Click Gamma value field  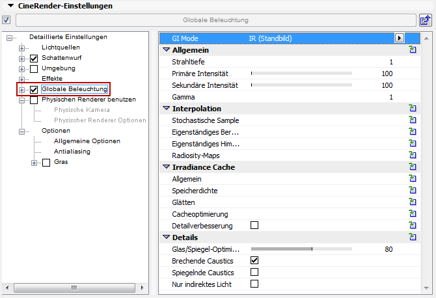tap(391, 97)
